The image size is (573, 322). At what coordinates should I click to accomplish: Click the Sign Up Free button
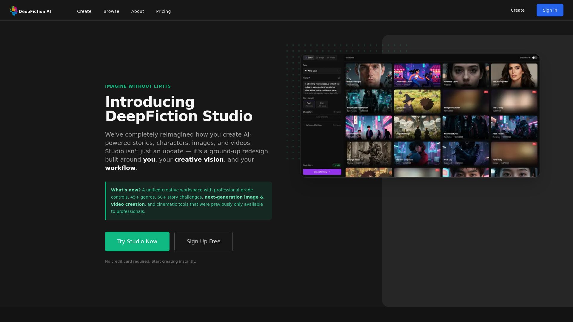(x=203, y=241)
